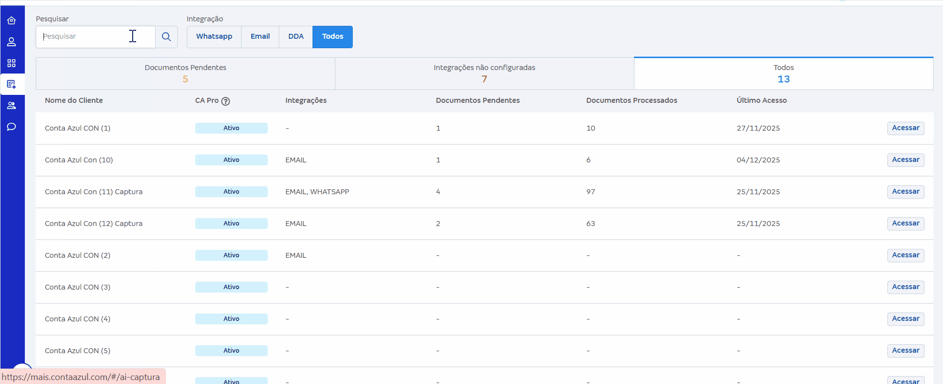
Task: Click Acessar for Conta Azul CON (3)
Action: pyautogui.click(x=906, y=287)
